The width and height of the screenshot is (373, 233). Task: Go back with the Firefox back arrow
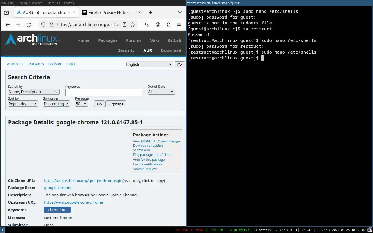click(x=8, y=25)
